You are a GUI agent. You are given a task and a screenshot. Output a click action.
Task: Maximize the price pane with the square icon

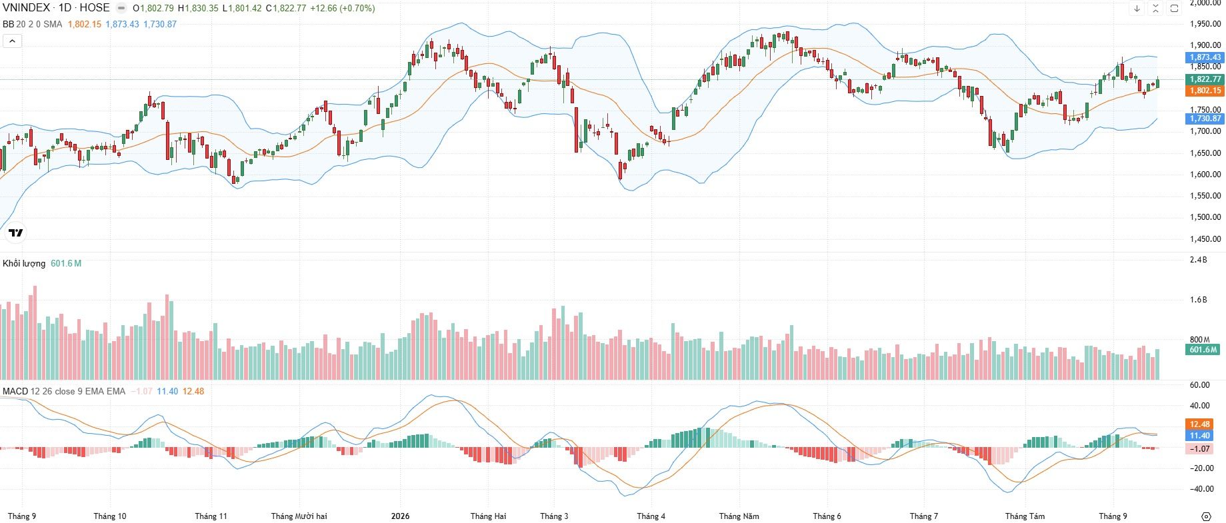point(1174,9)
